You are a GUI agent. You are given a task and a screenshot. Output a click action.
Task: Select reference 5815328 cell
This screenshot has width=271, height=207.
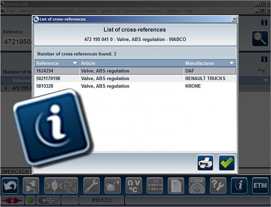click(57, 86)
